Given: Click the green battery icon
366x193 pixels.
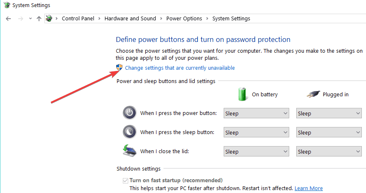Looking at the screenshot, I should [x=242, y=94].
